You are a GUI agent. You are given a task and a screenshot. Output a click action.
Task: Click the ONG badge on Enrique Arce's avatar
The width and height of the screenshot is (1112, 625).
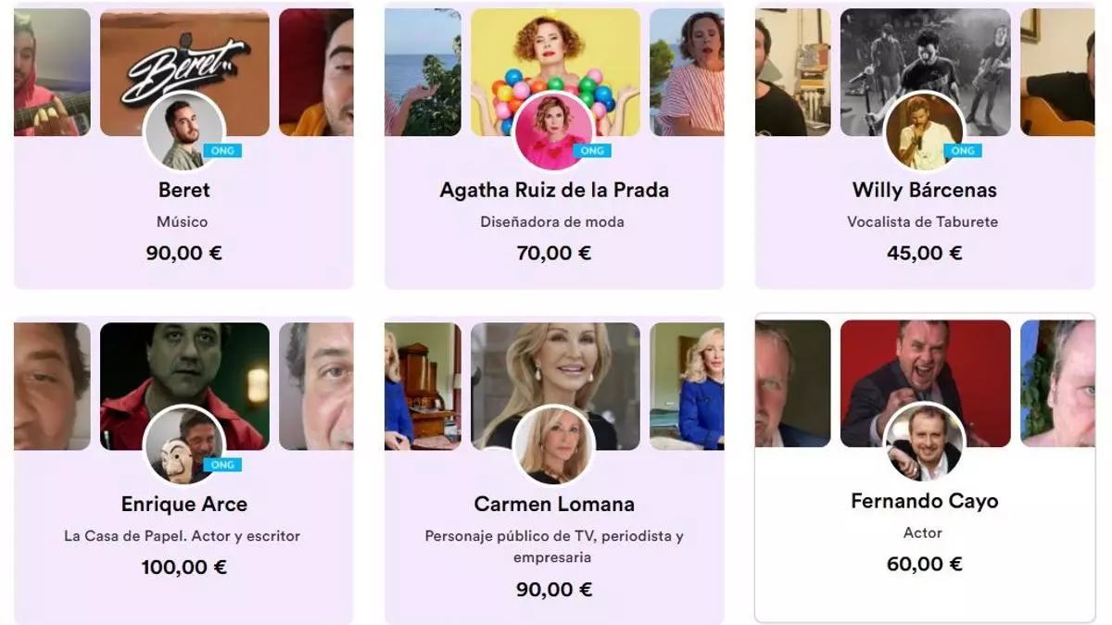click(221, 465)
